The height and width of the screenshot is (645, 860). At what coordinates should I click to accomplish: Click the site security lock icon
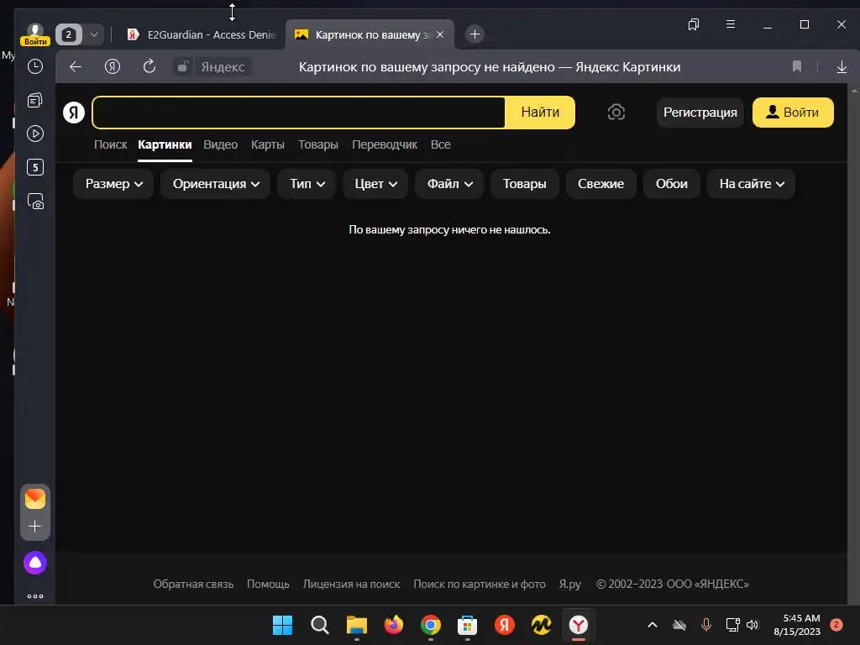coord(183,67)
